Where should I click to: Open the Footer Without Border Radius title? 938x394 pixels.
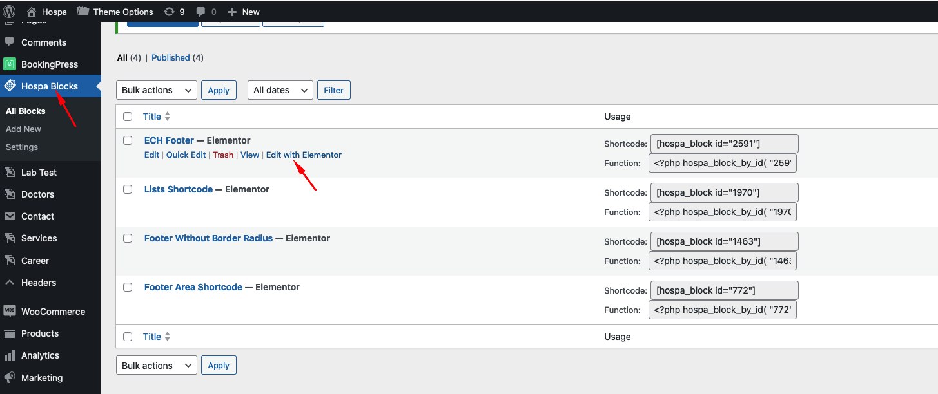(208, 238)
